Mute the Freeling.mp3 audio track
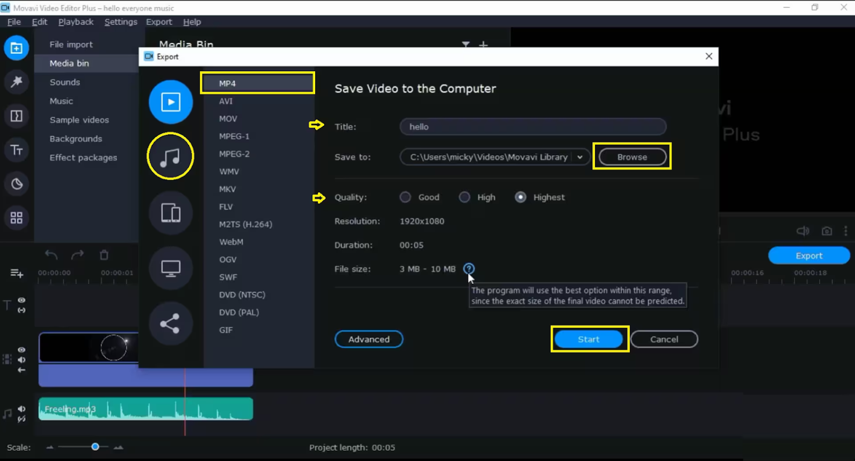Viewport: 855px width, 461px height. (x=22, y=409)
